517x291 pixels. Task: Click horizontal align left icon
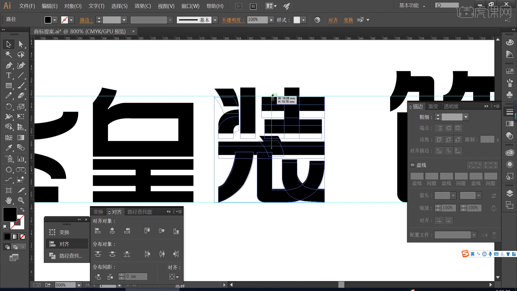click(x=98, y=231)
